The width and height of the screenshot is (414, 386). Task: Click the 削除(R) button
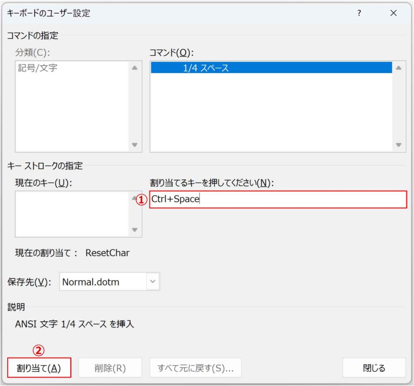[x=110, y=367]
